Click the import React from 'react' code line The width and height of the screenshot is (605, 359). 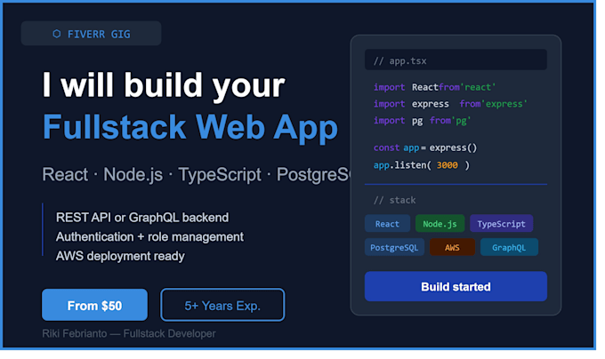coord(434,87)
